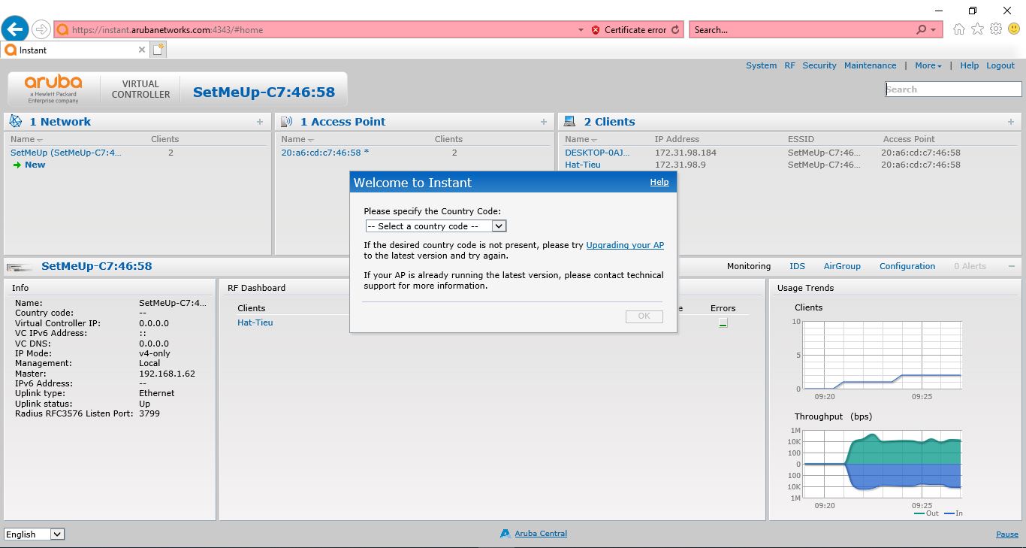Click the Logout link
This screenshot has height=548, width=1026.
[1000, 65]
